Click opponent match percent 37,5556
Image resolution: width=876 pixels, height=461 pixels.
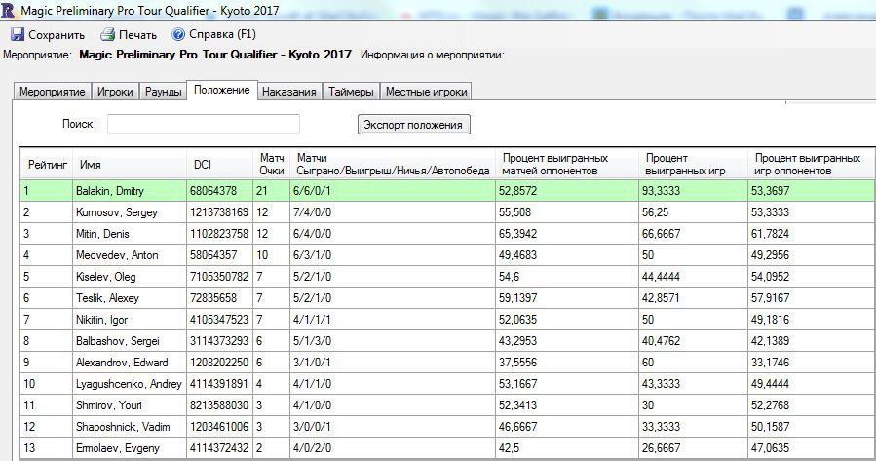[x=517, y=363]
